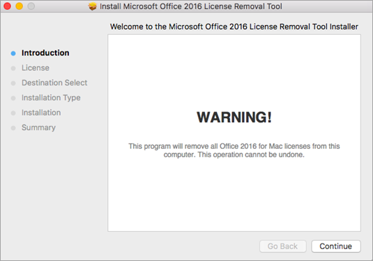
Task: Minimize the window with yellow button
Action: pos(20,6)
